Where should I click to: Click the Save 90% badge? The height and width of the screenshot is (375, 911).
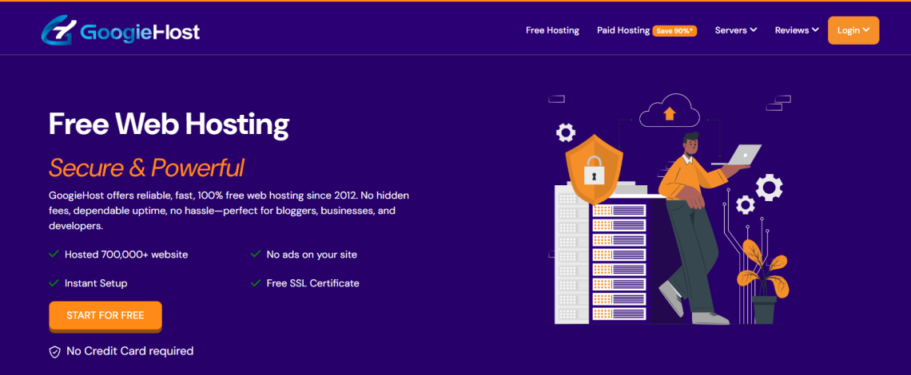coord(675,31)
